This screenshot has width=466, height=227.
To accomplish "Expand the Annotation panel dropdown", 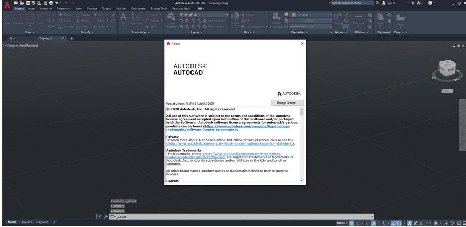I will 140,32.
